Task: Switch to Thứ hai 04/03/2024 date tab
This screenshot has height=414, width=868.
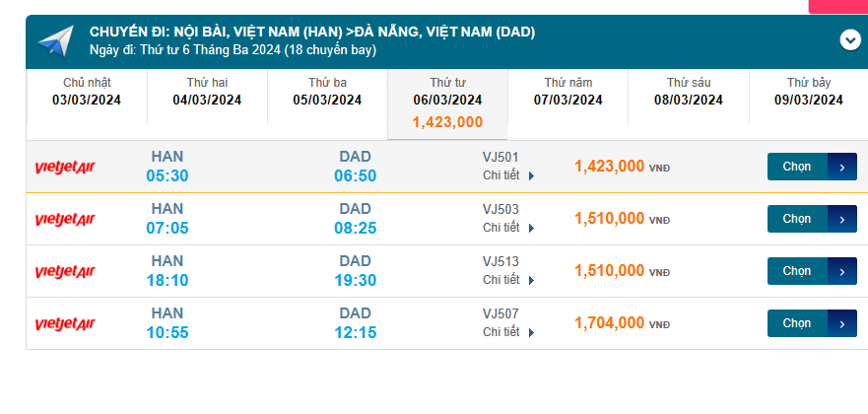Action: (207, 92)
